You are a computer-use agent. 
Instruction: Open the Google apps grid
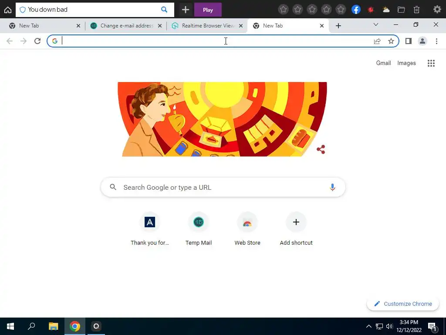pos(431,63)
